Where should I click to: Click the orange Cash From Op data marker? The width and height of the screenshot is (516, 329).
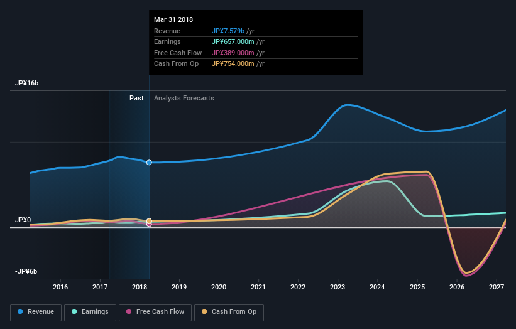tap(149, 221)
